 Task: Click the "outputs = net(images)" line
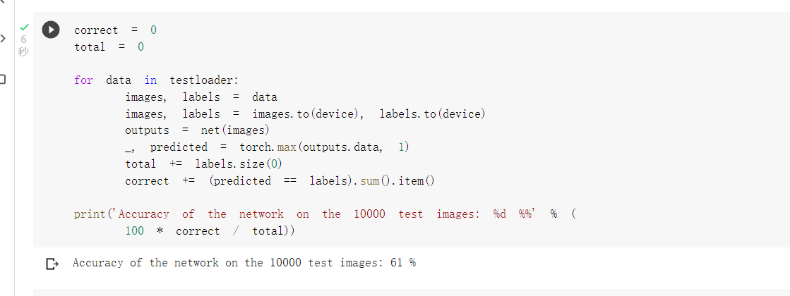point(197,130)
